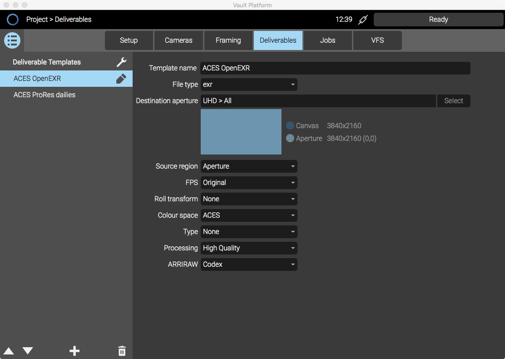
Task: Click the Template name text field
Action: [x=335, y=68]
